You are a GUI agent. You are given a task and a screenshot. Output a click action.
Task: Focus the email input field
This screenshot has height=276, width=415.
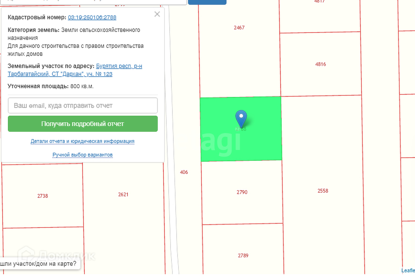[x=83, y=105]
